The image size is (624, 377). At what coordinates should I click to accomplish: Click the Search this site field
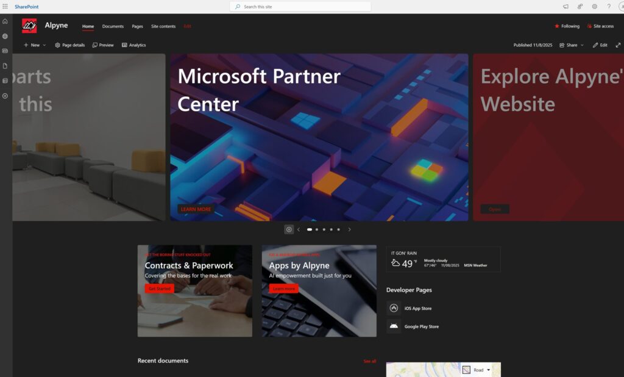pyautogui.click(x=300, y=6)
